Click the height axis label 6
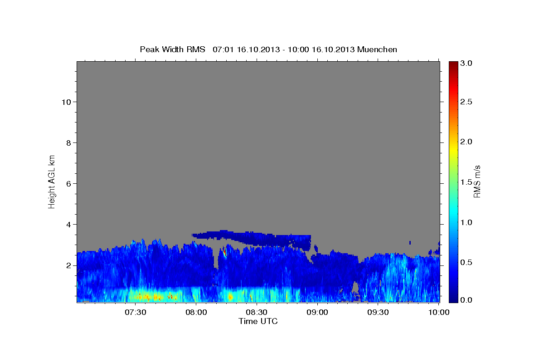The width and height of the screenshot is (544, 363). [68, 183]
